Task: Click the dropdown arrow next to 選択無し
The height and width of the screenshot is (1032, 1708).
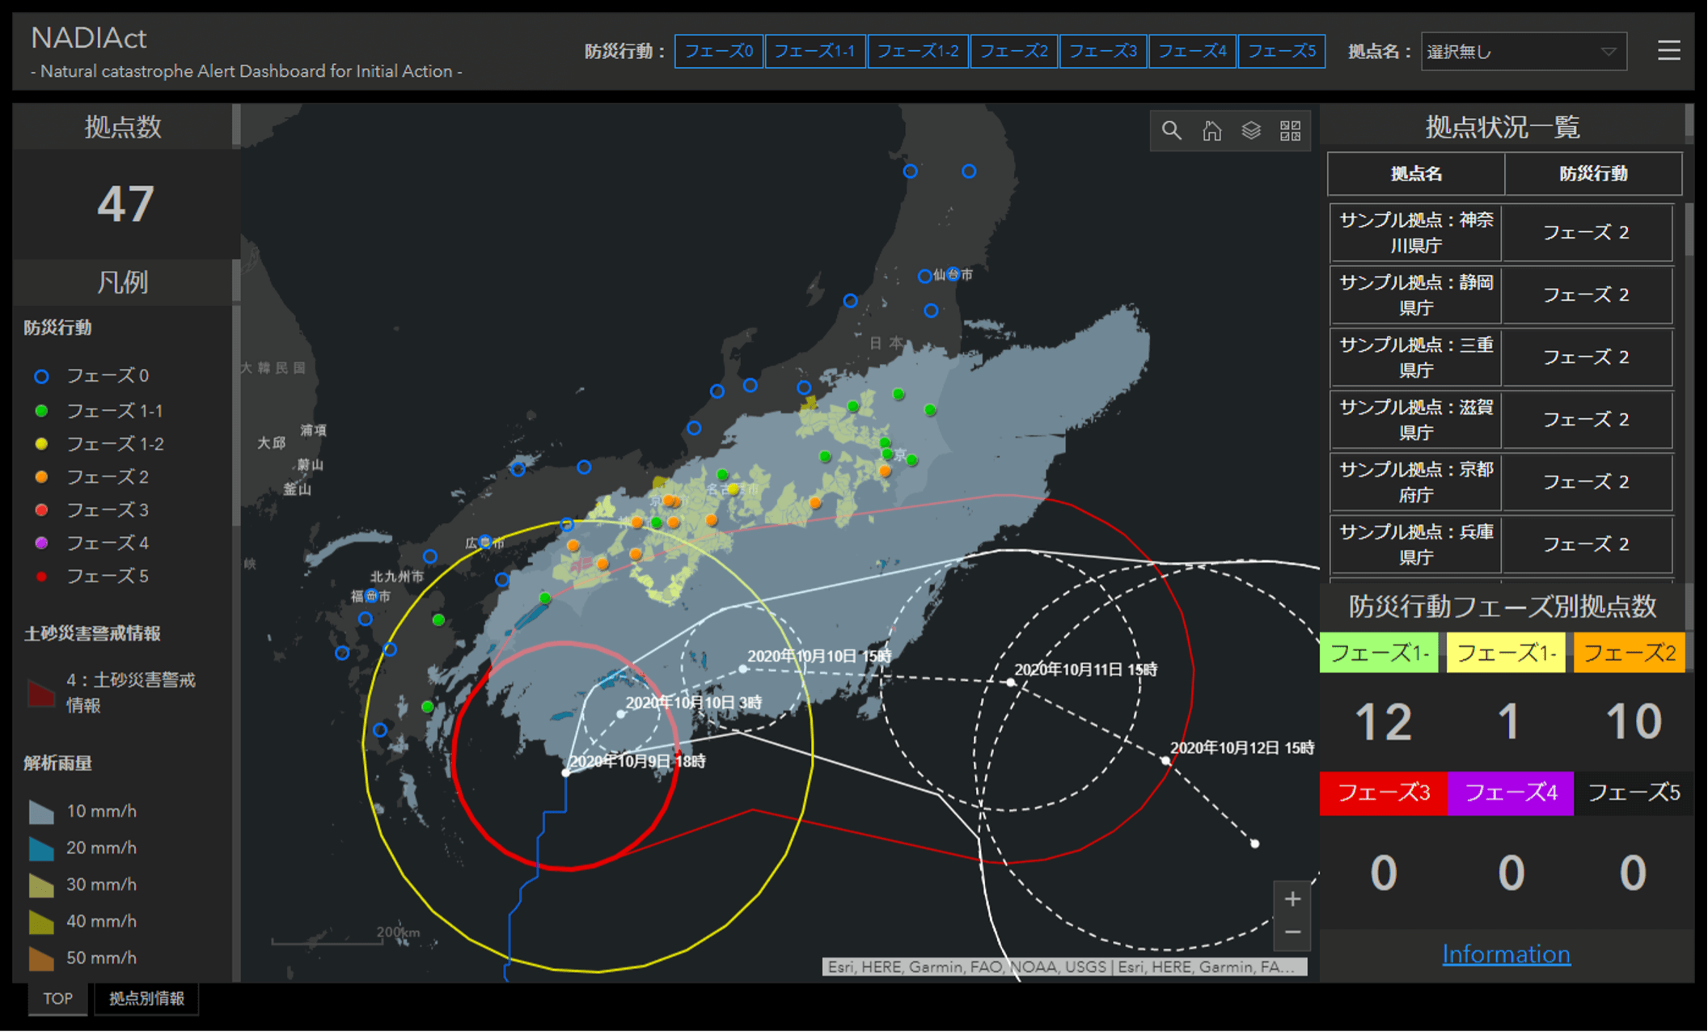Action: (1609, 52)
